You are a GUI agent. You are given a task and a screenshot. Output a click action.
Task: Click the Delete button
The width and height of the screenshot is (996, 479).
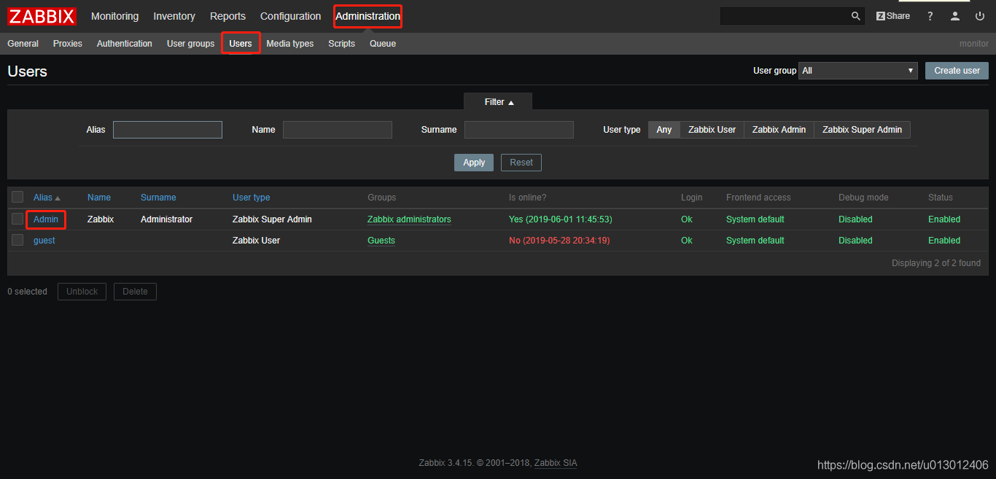pyautogui.click(x=135, y=292)
